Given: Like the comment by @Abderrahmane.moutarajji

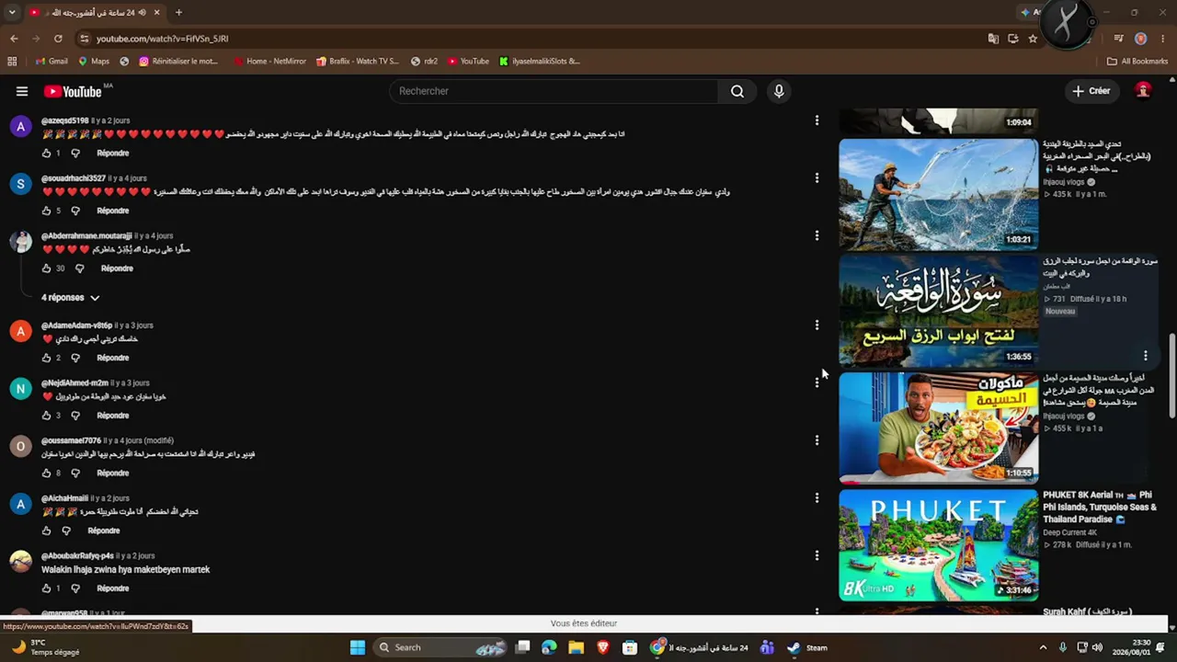Looking at the screenshot, I should (x=46, y=268).
